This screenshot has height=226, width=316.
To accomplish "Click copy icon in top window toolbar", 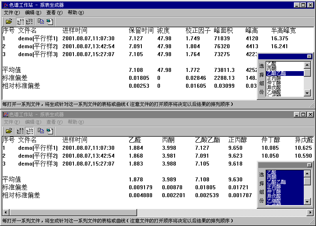I will click(41, 22).
